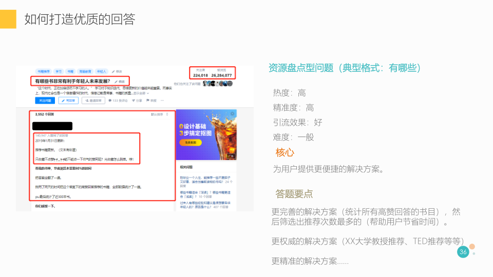Click the 相关问题 heading

(x=186, y=167)
